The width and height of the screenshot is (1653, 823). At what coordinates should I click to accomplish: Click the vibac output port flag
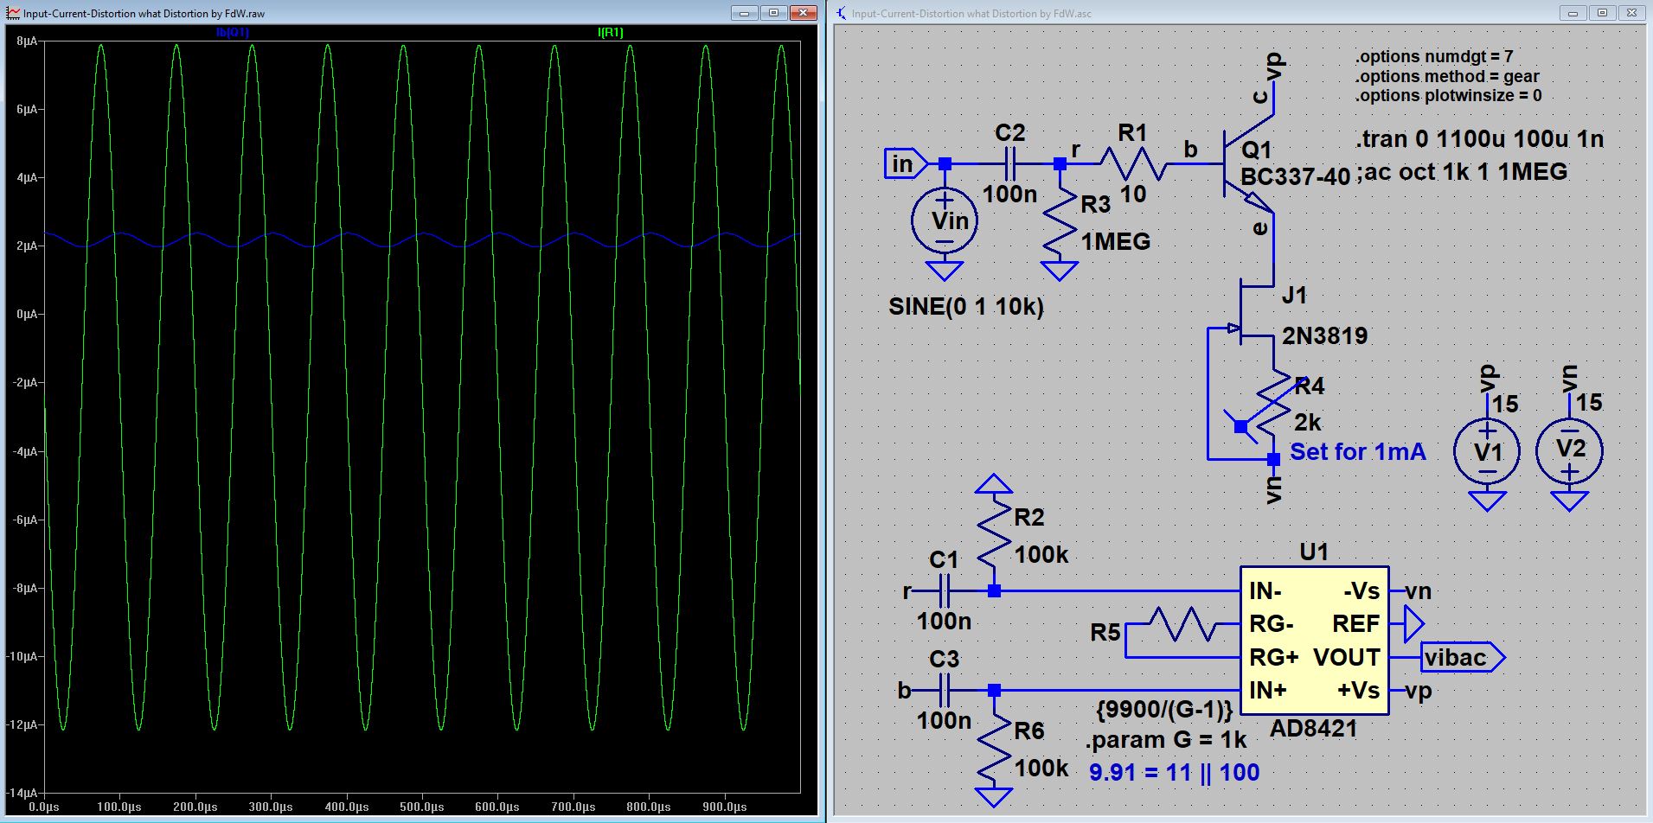coord(1463,657)
